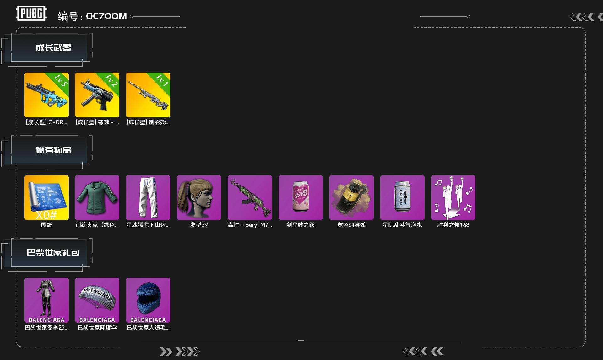Click the 成长武器 section header
Screen dimensions: 603x360
(53, 48)
